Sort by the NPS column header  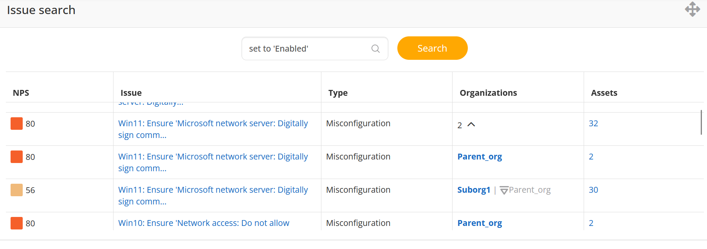click(21, 93)
